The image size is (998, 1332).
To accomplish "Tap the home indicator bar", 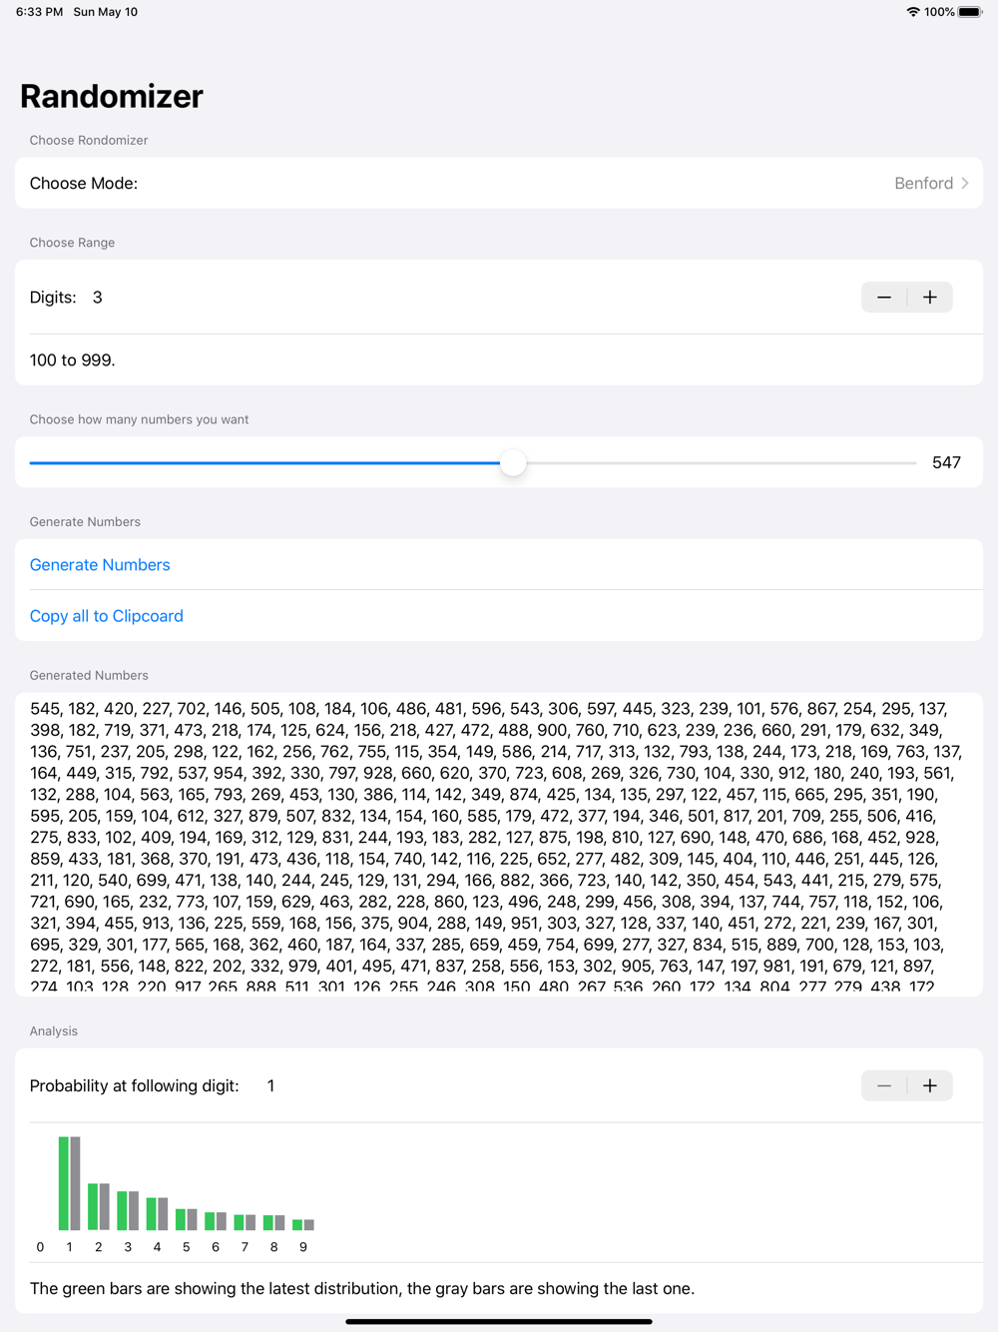I will tap(499, 1321).
